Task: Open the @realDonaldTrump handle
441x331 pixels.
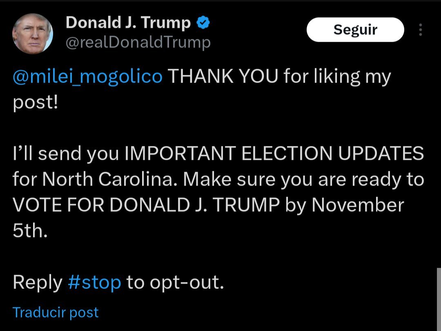Action: 138,42
